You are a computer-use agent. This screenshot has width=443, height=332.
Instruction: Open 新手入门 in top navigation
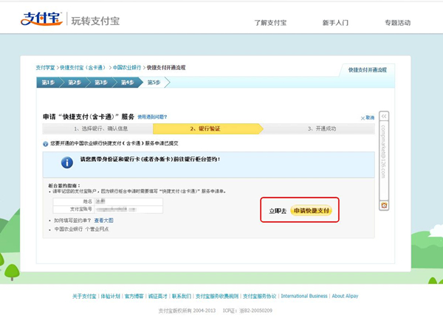click(x=335, y=23)
